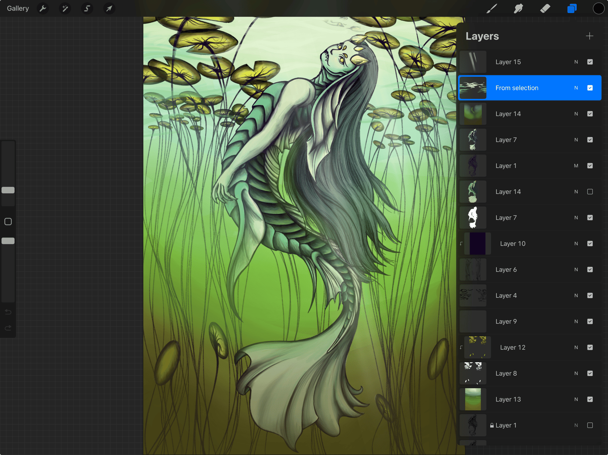Open blend mode N for Layer 10
608x455 pixels.
[x=576, y=244]
